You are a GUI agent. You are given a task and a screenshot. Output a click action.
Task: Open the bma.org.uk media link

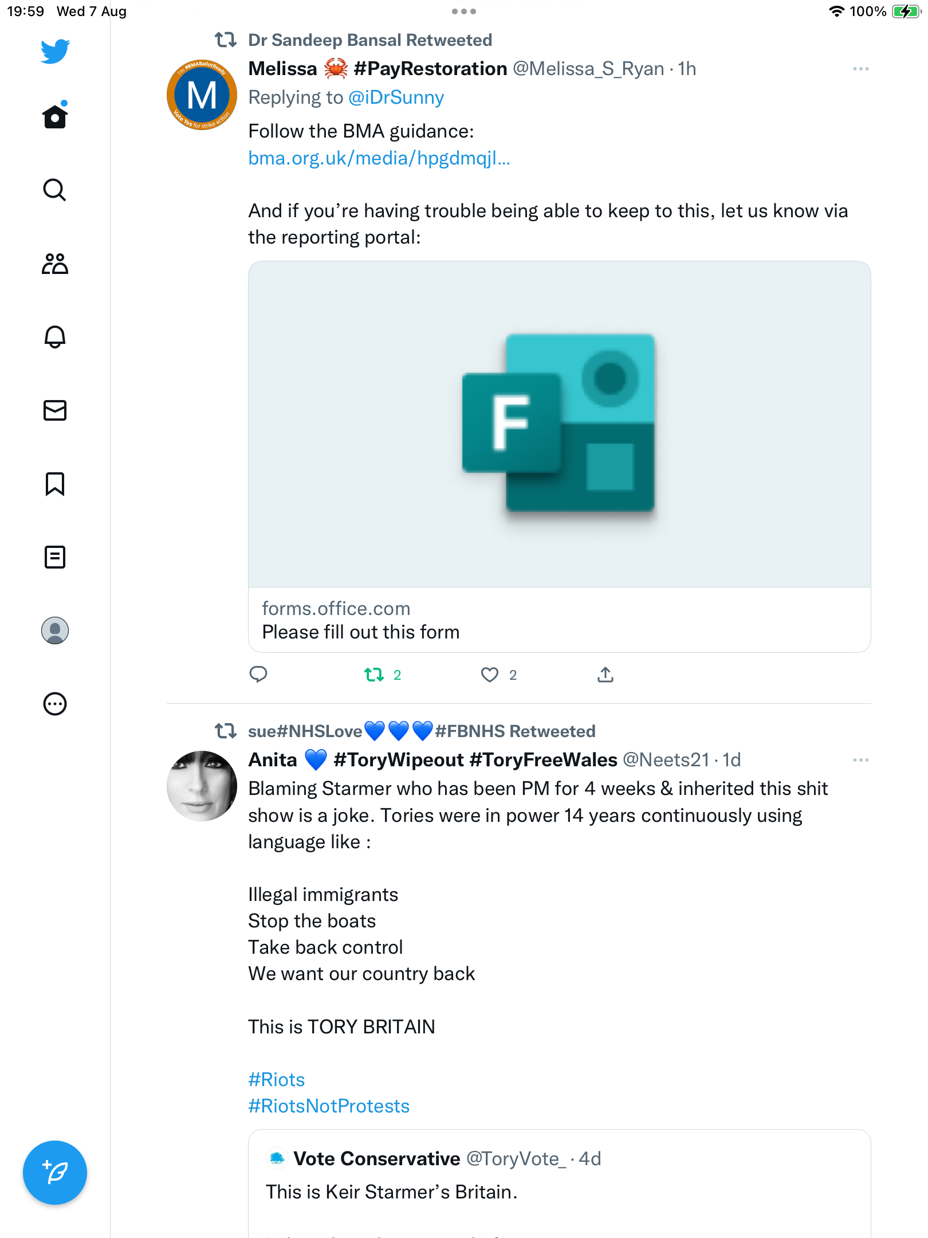(x=379, y=158)
